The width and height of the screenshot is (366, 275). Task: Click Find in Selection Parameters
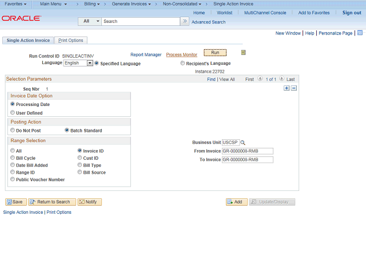[211, 79]
